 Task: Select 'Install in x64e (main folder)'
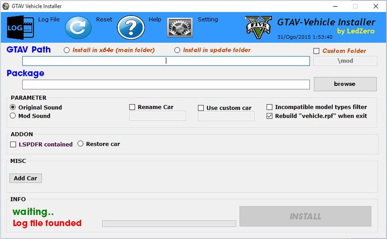pyautogui.click(x=67, y=50)
